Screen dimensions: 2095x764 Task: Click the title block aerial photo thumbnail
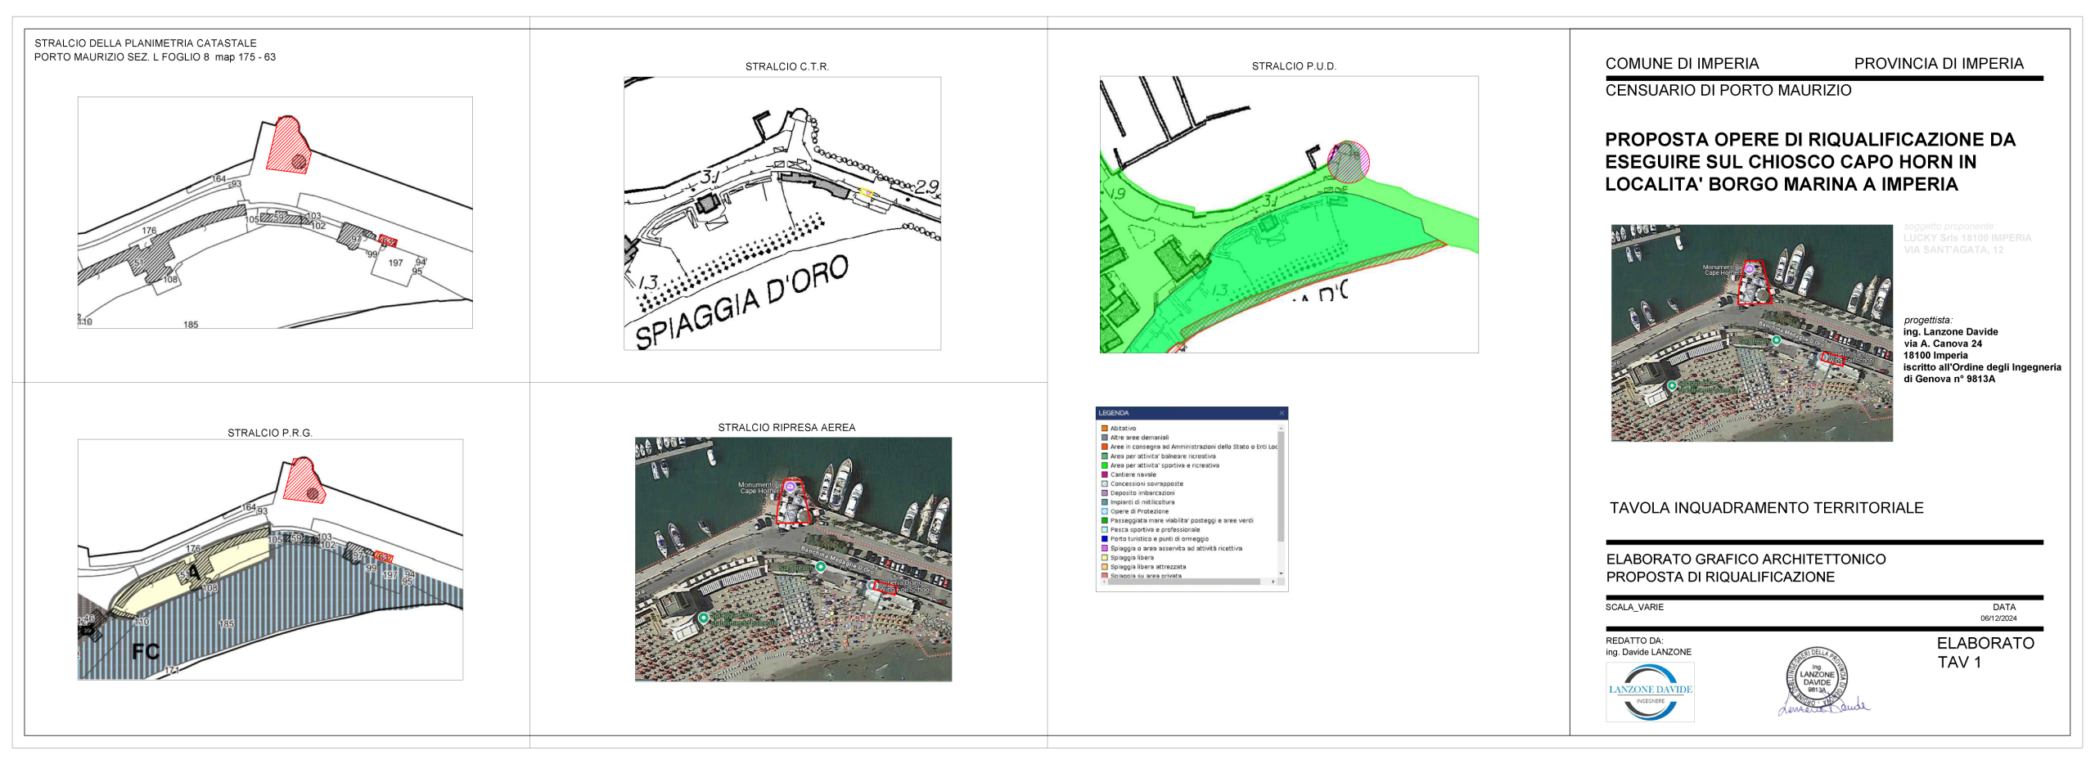point(1751,333)
